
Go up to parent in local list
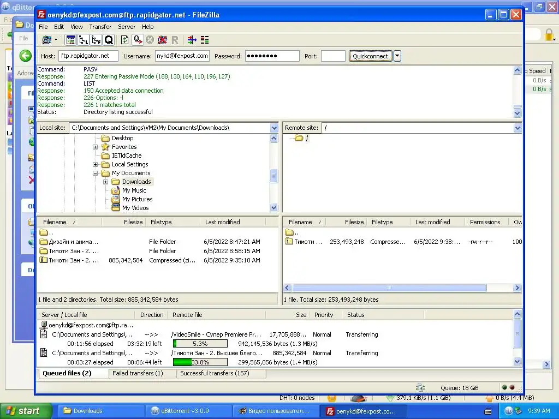46,232
